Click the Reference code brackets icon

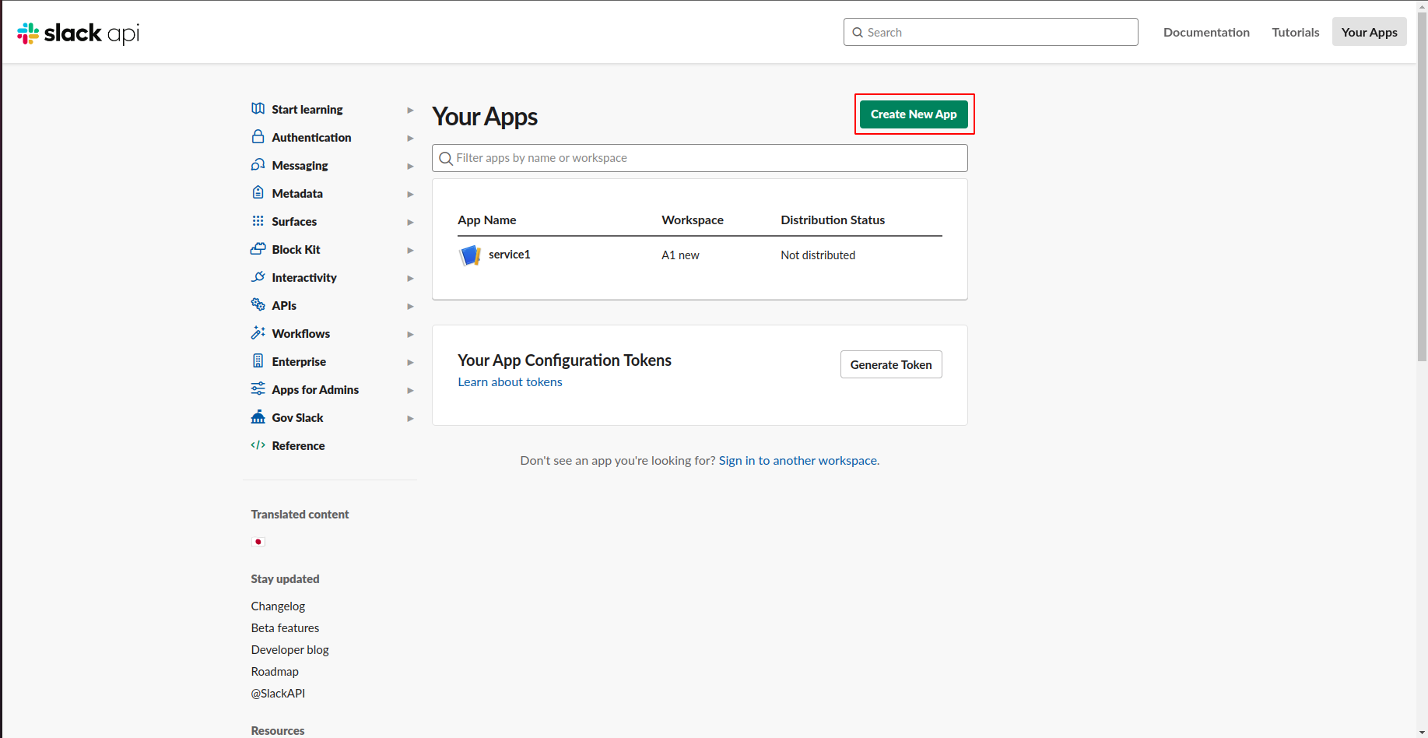pos(258,445)
